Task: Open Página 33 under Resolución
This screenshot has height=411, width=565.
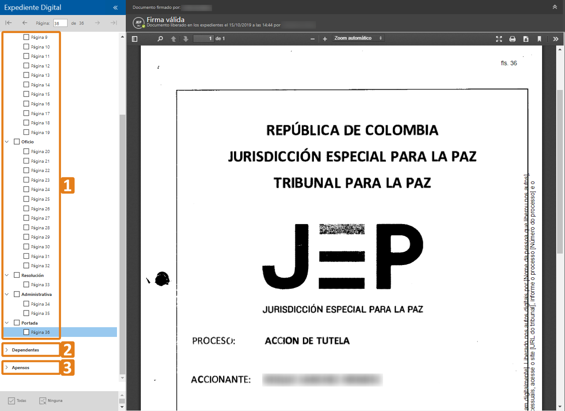Action: pos(40,285)
